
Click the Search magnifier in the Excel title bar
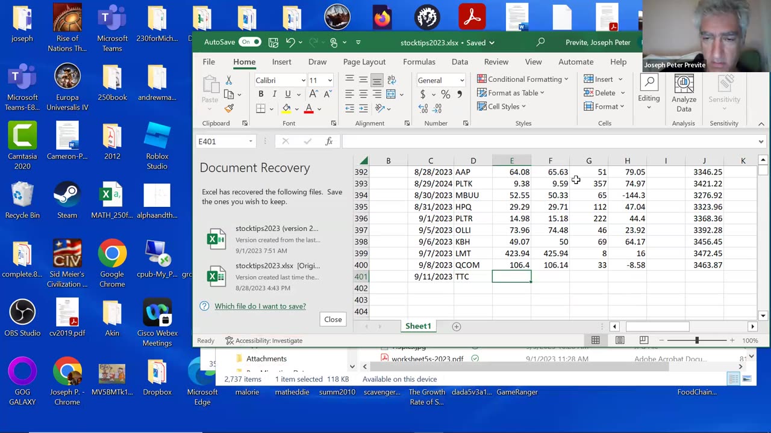pos(540,42)
